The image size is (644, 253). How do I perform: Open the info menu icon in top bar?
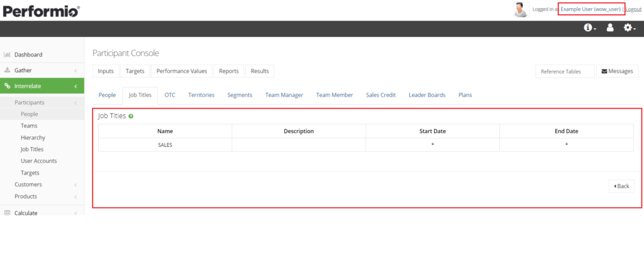coord(590,28)
